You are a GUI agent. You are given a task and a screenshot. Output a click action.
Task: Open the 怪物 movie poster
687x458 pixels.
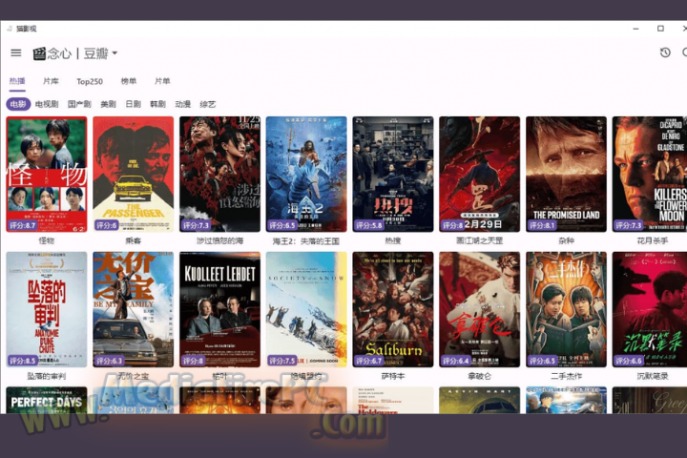47,174
